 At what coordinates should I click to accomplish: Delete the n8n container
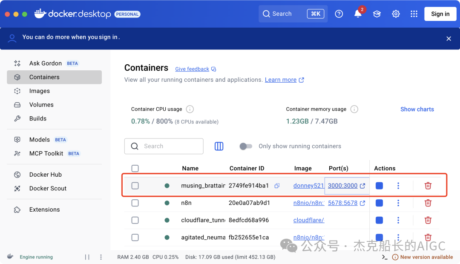click(x=428, y=203)
